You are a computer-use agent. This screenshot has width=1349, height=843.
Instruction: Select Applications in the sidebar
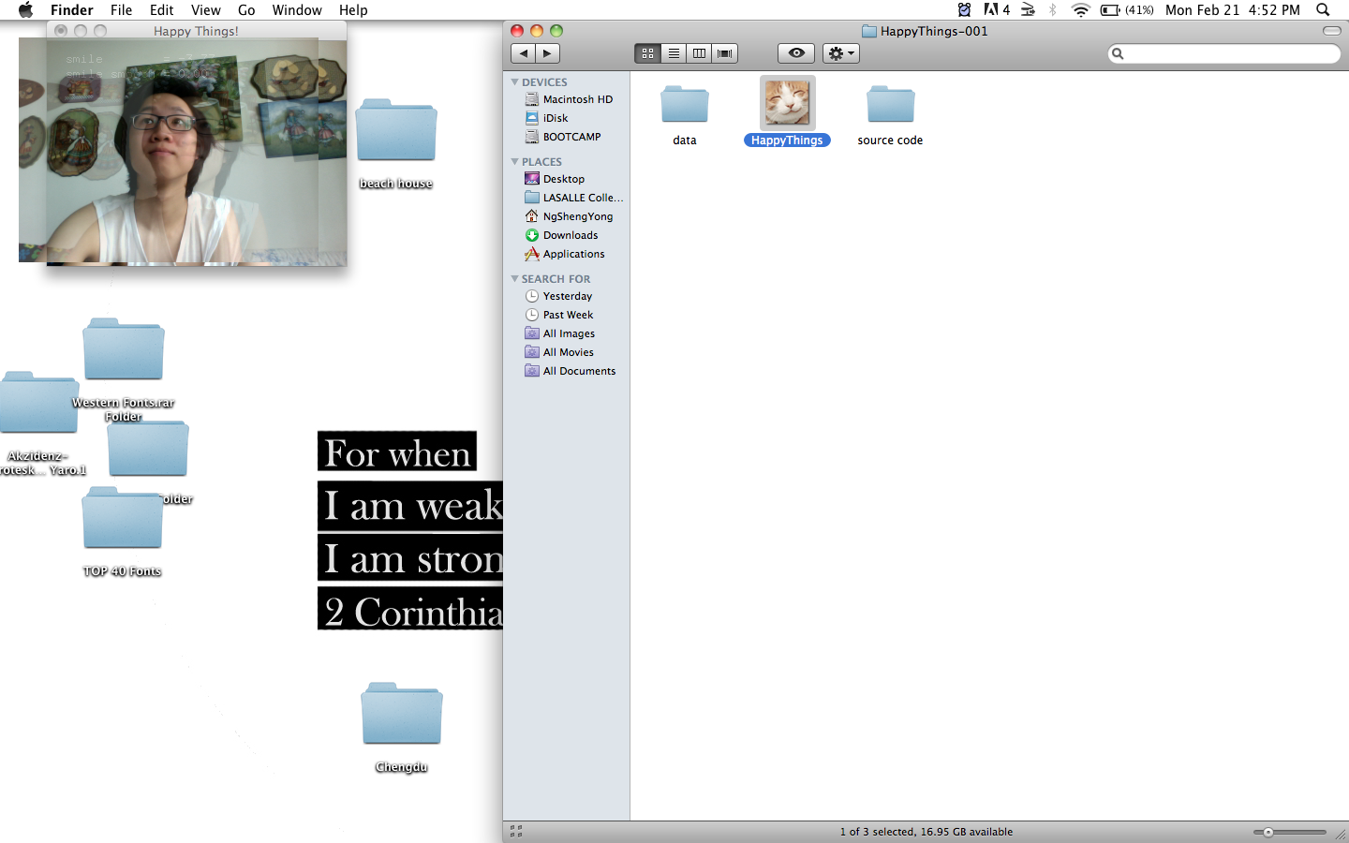[x=573, y=254]
